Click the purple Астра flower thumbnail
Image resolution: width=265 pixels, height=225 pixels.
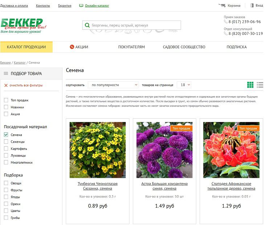pyautogui.click(x=164, y=150)
